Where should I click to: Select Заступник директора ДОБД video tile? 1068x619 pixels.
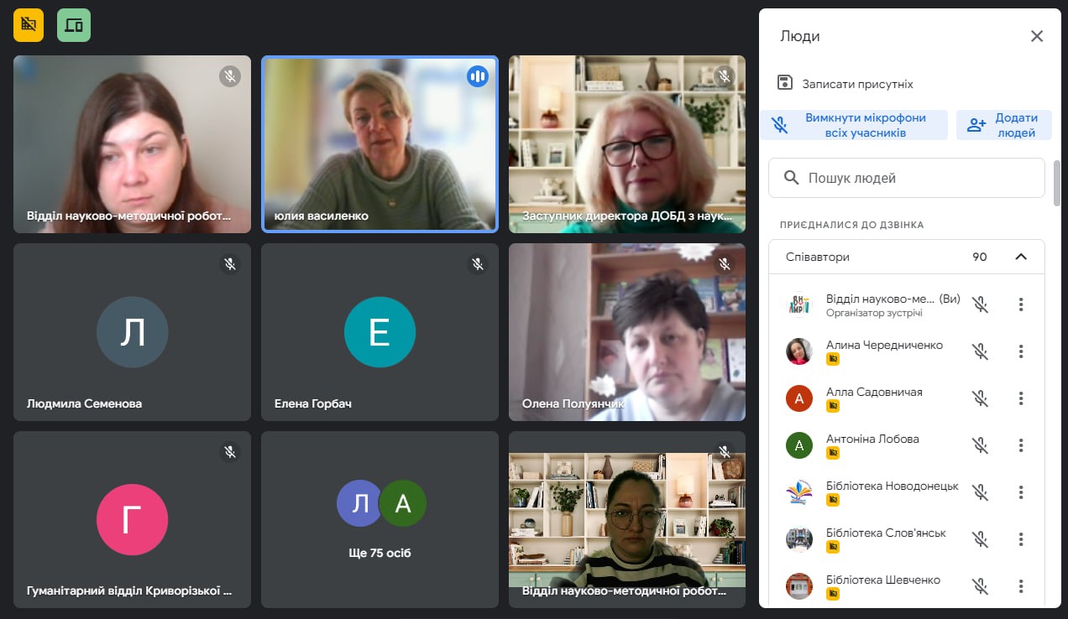point(627,144)
